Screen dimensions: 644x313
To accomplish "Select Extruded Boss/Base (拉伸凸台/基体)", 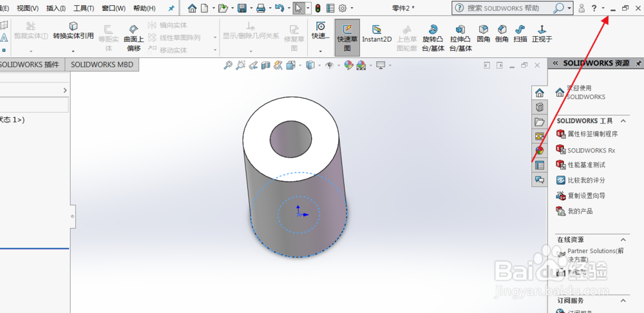I will point(460,38).
